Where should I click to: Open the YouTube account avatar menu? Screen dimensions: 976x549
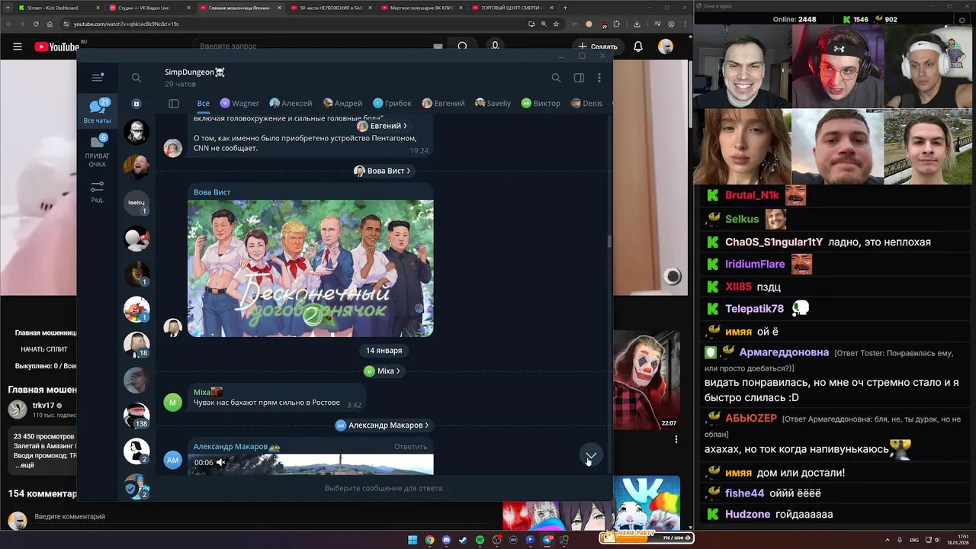pyautogui.click(x=666, y=47)
